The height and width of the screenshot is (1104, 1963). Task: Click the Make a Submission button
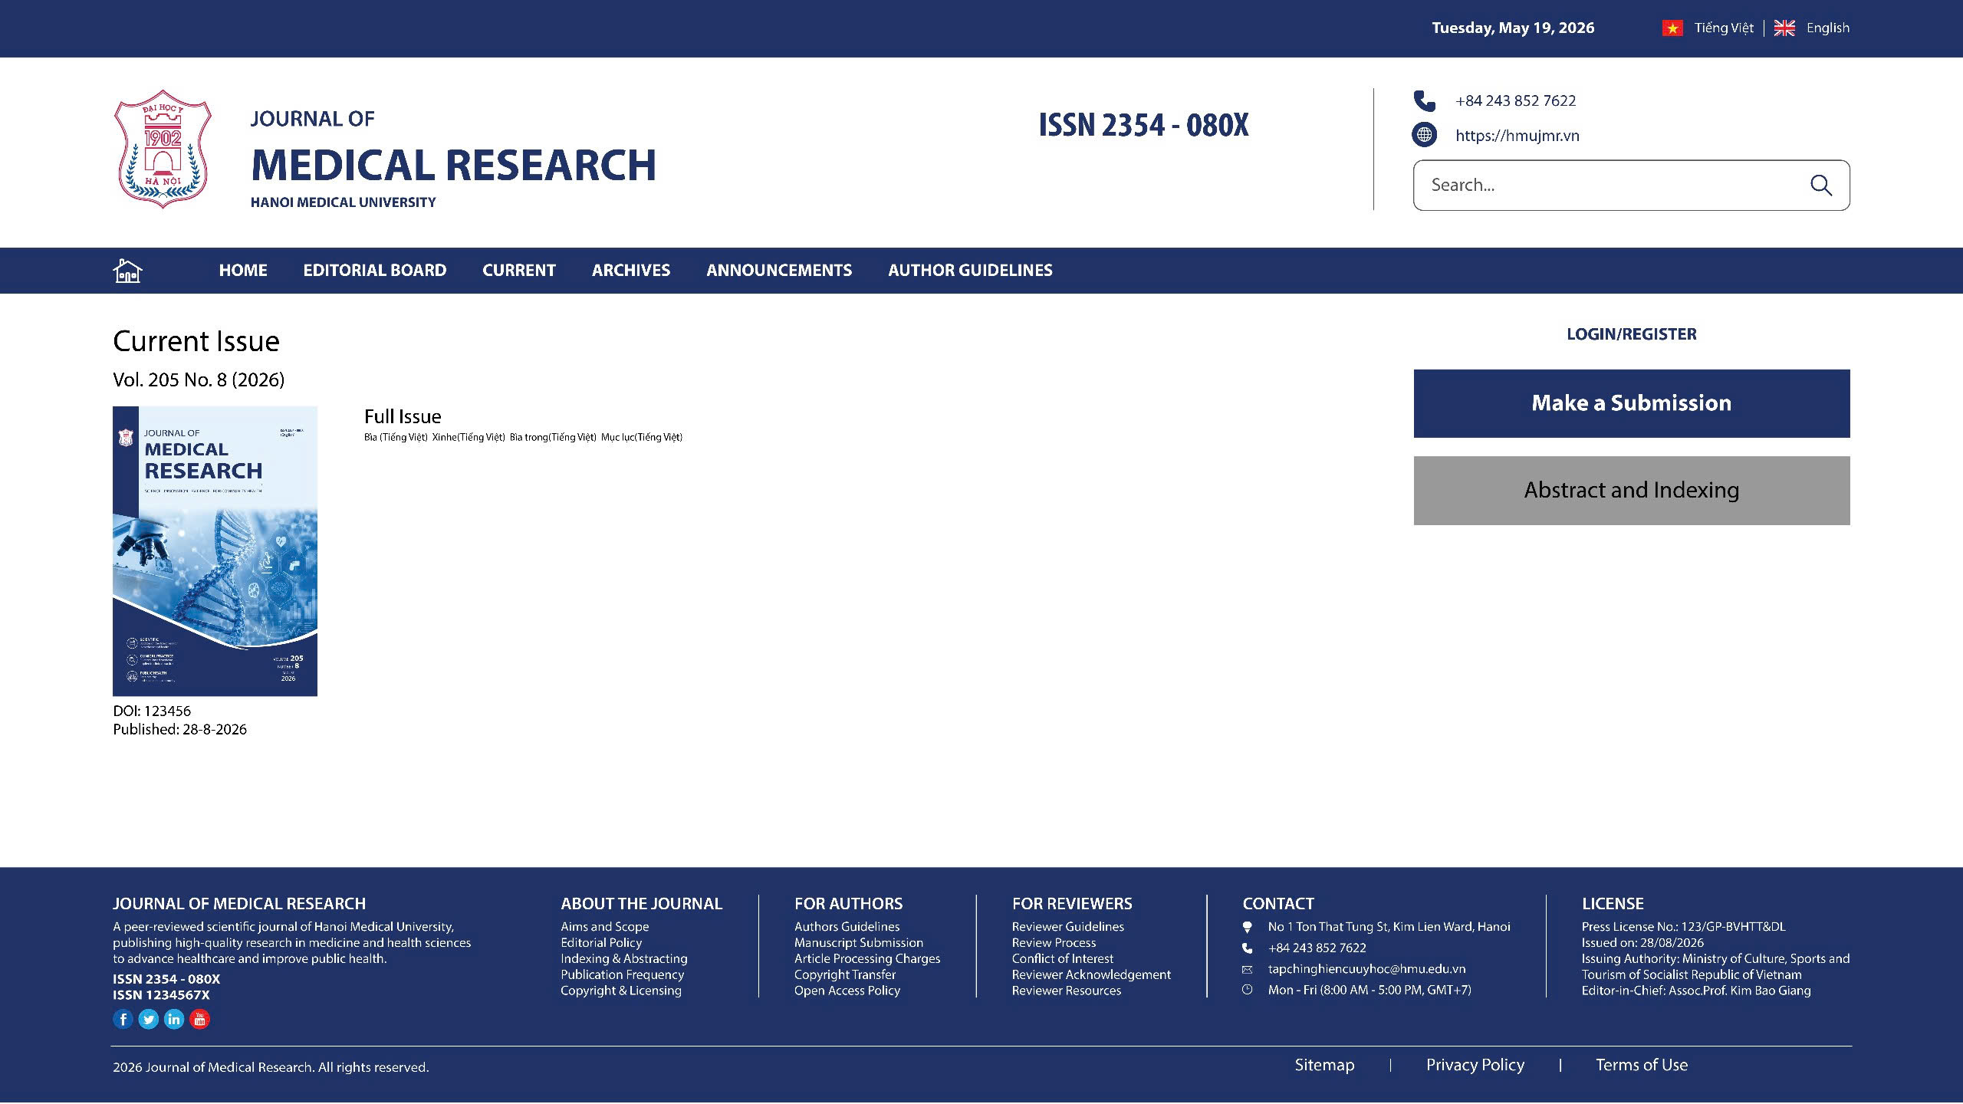[1632, 403]
